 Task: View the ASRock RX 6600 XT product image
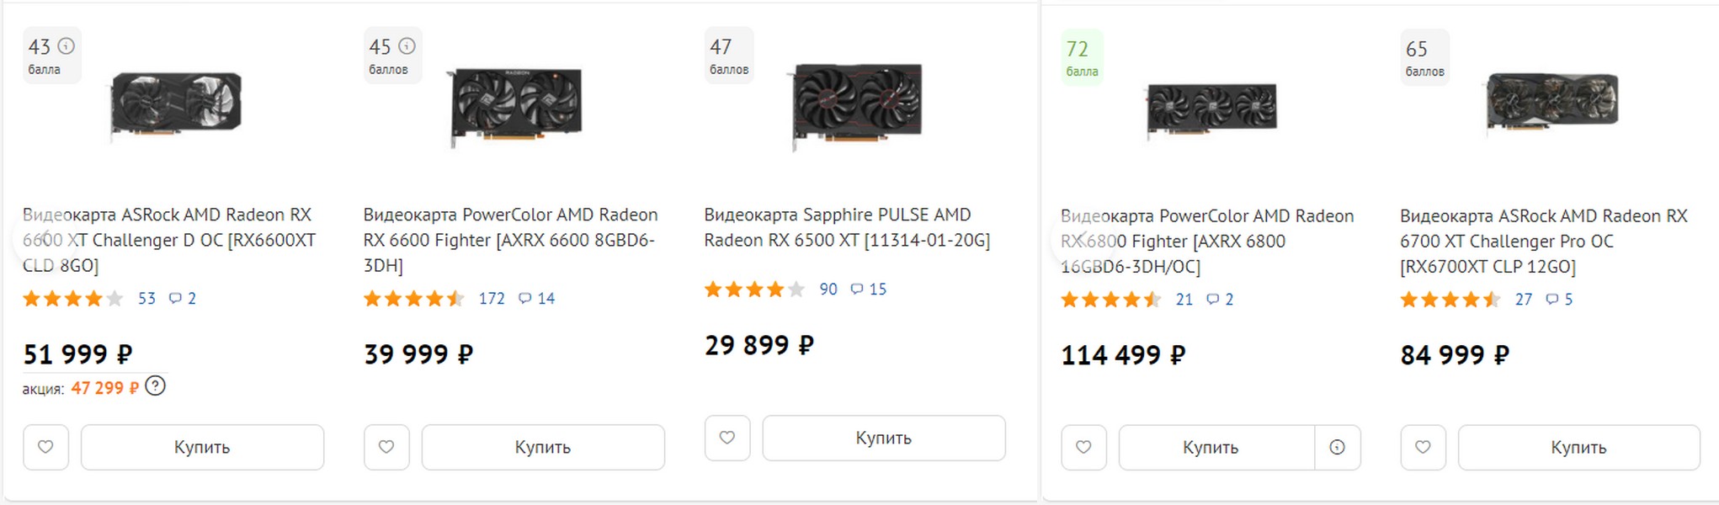point(177,105)
